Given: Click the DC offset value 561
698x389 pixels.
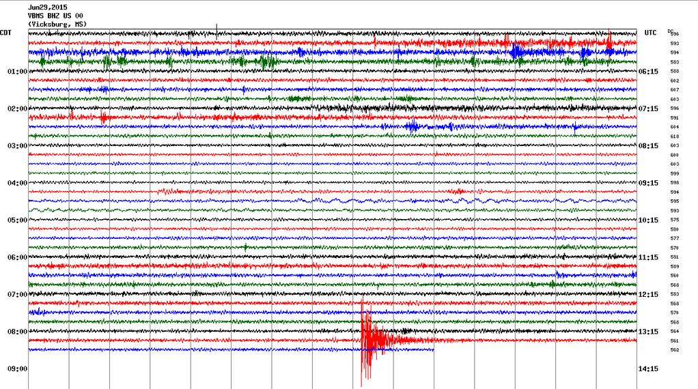Looking at the screenshot, I should click(674, 341).
